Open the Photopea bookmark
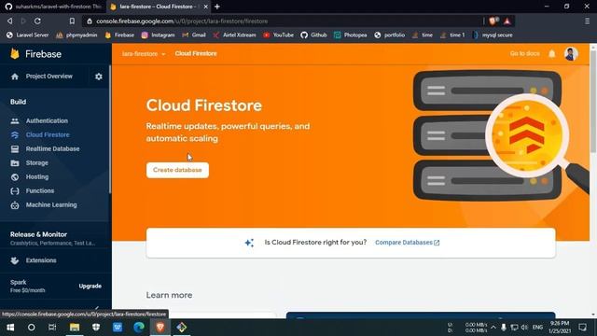 351,35
